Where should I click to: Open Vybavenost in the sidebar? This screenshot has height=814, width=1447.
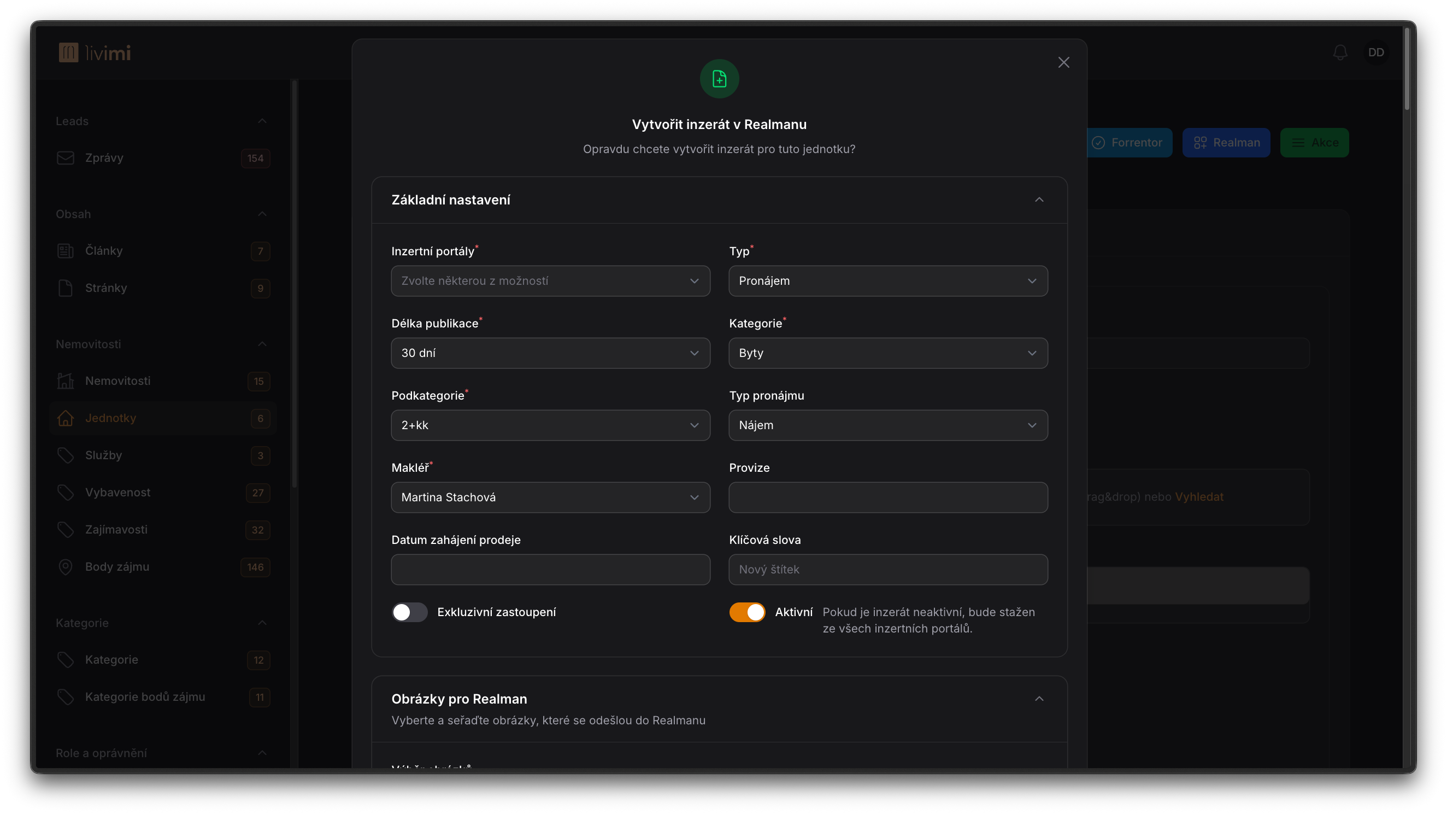(x=163, y=492)
